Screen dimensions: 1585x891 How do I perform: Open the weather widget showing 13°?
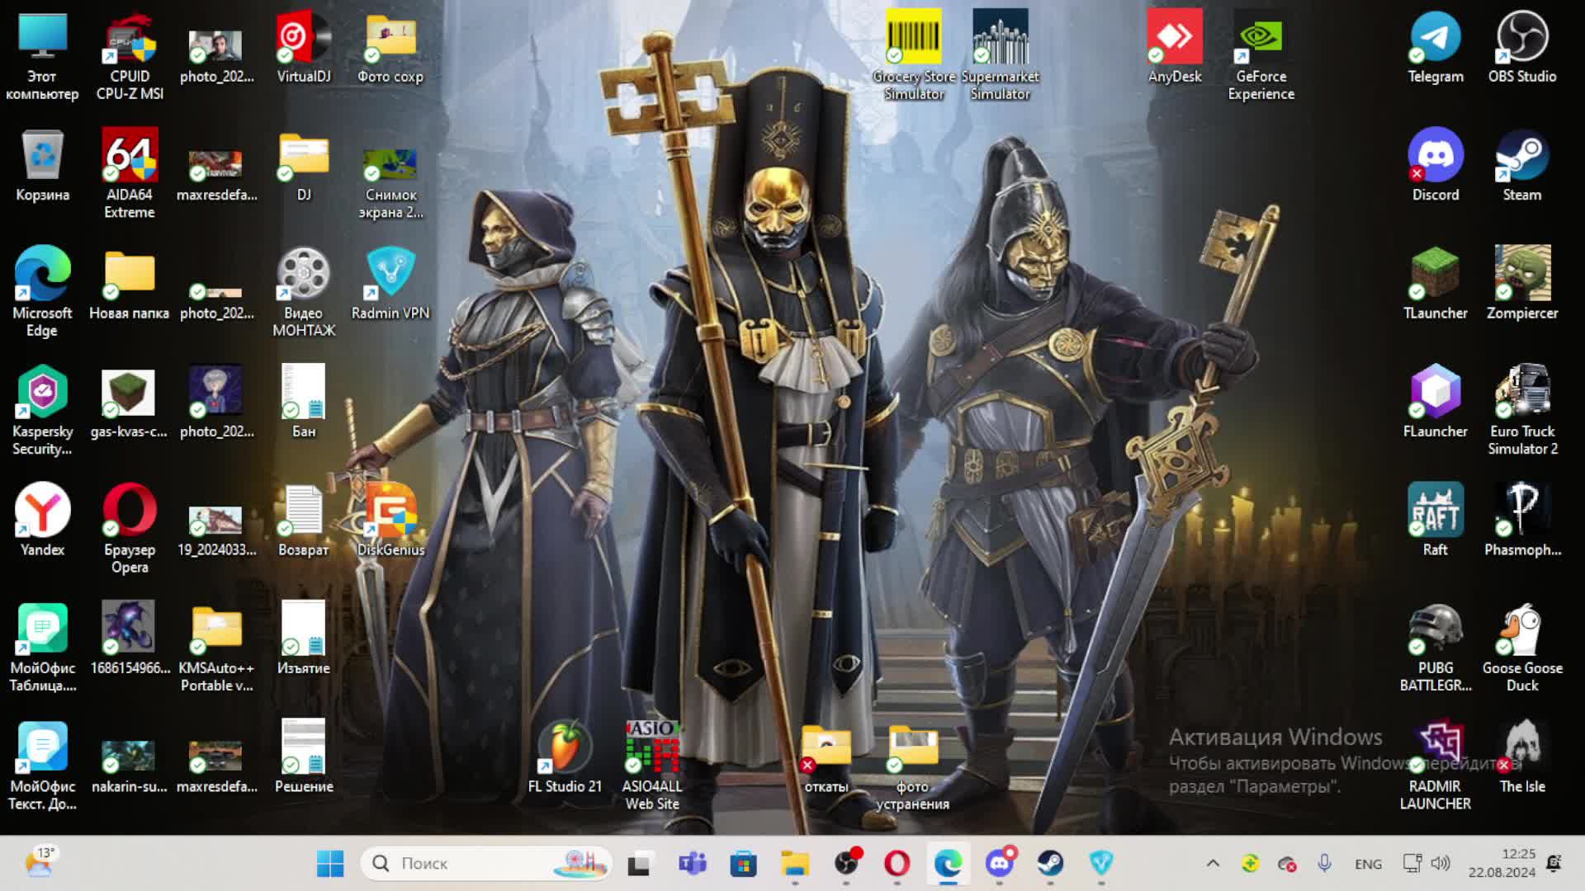pos(40,862)
